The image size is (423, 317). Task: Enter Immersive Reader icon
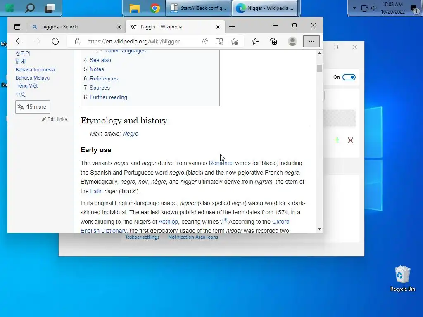coord(219,41)
